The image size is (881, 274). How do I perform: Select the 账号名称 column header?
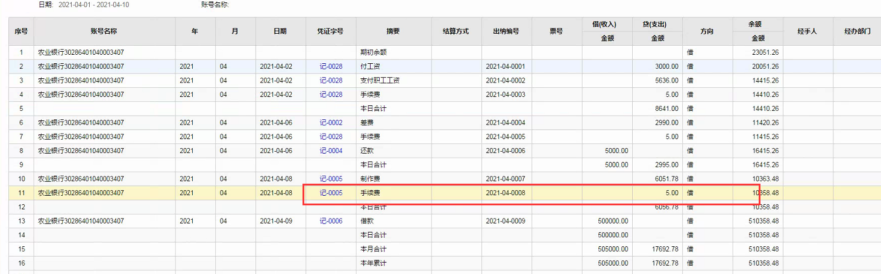click(x=104, y=31)
